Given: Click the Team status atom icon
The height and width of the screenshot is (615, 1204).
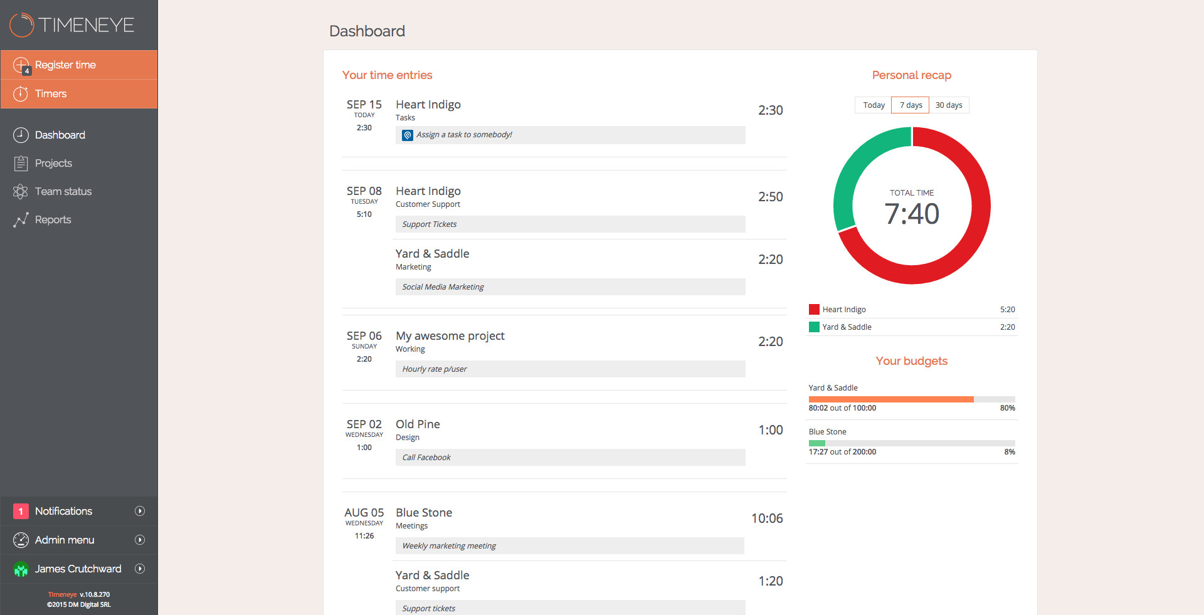Looking at the screenshot, I should [21, 191].
